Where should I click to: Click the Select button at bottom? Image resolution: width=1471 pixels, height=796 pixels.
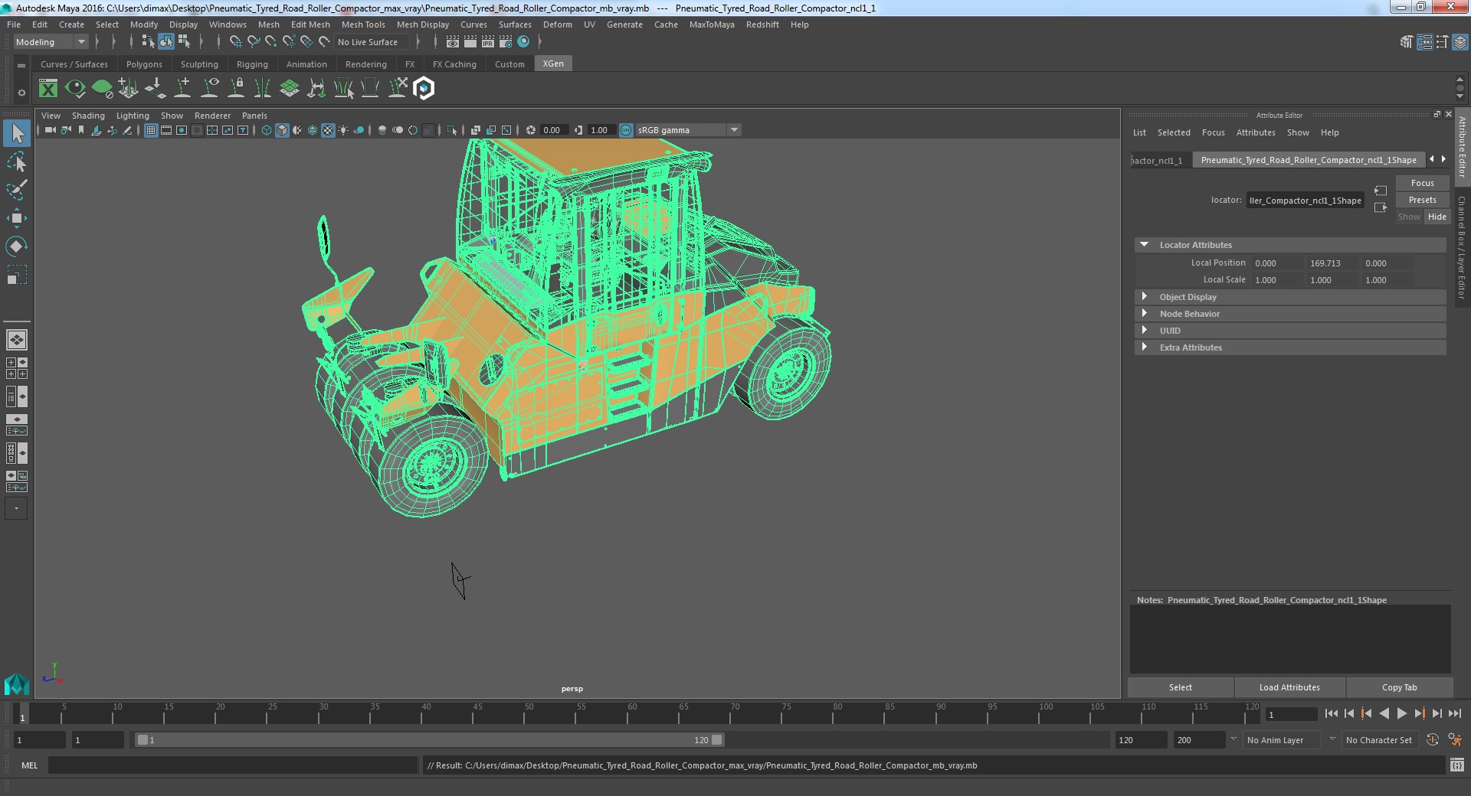[x=1180, y=687]
